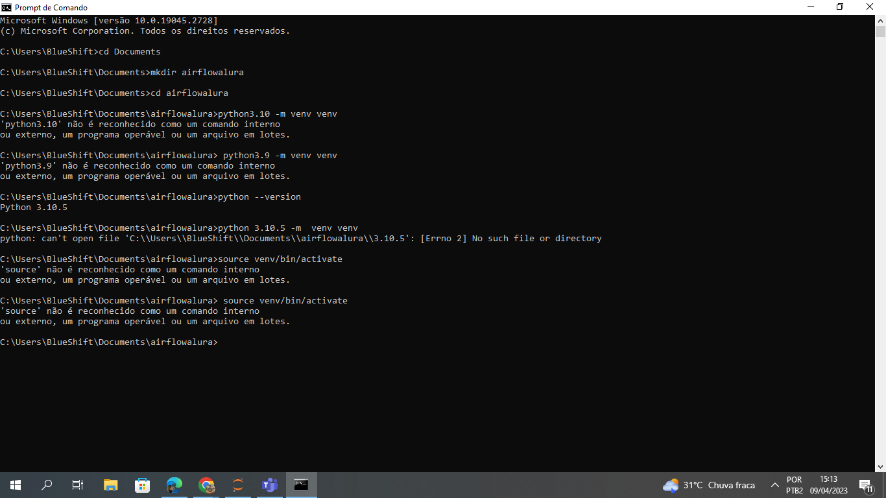Click the 'cd Documents' command line

[x=80, y=51]
